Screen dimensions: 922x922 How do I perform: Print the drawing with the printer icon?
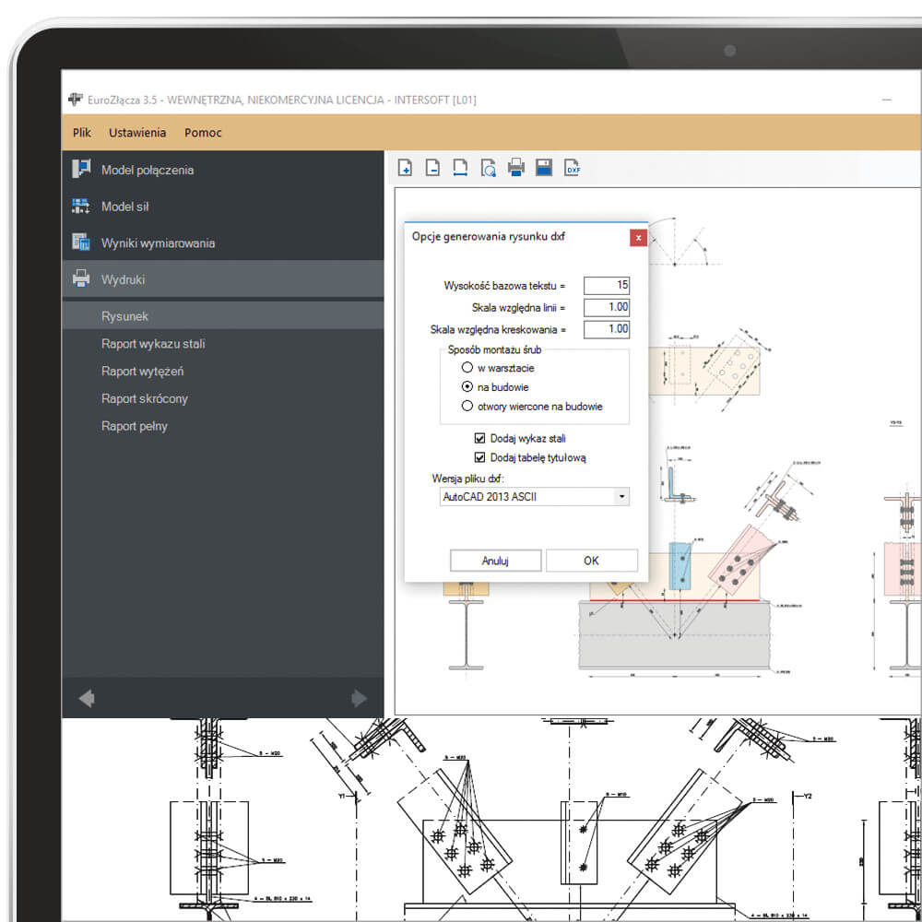pyautogui.click(x=515, y=168)
